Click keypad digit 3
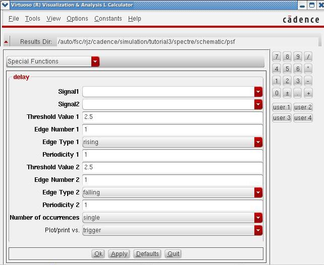The height and width of the screenshot is (265, 324). coord(298,81)
